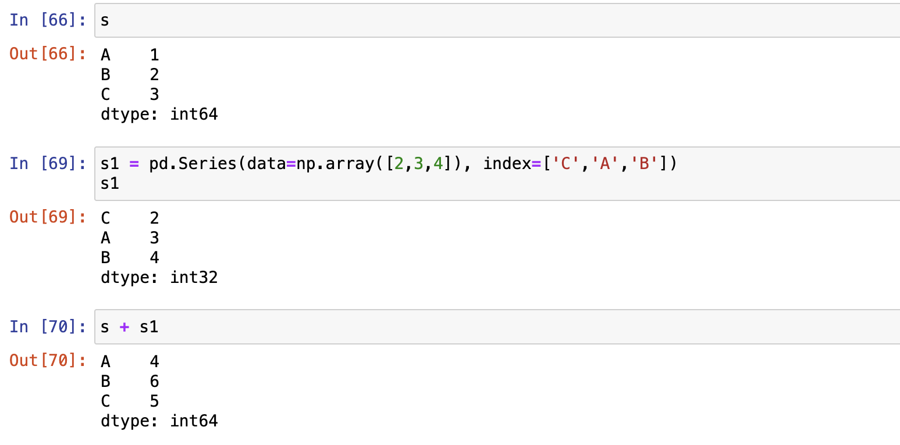
Task: Click the second line s1 in cell 69
Action: [110, 184]
